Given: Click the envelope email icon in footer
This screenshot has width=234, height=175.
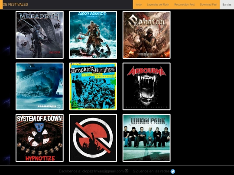Looking at the screenshot, I should 127,171.
